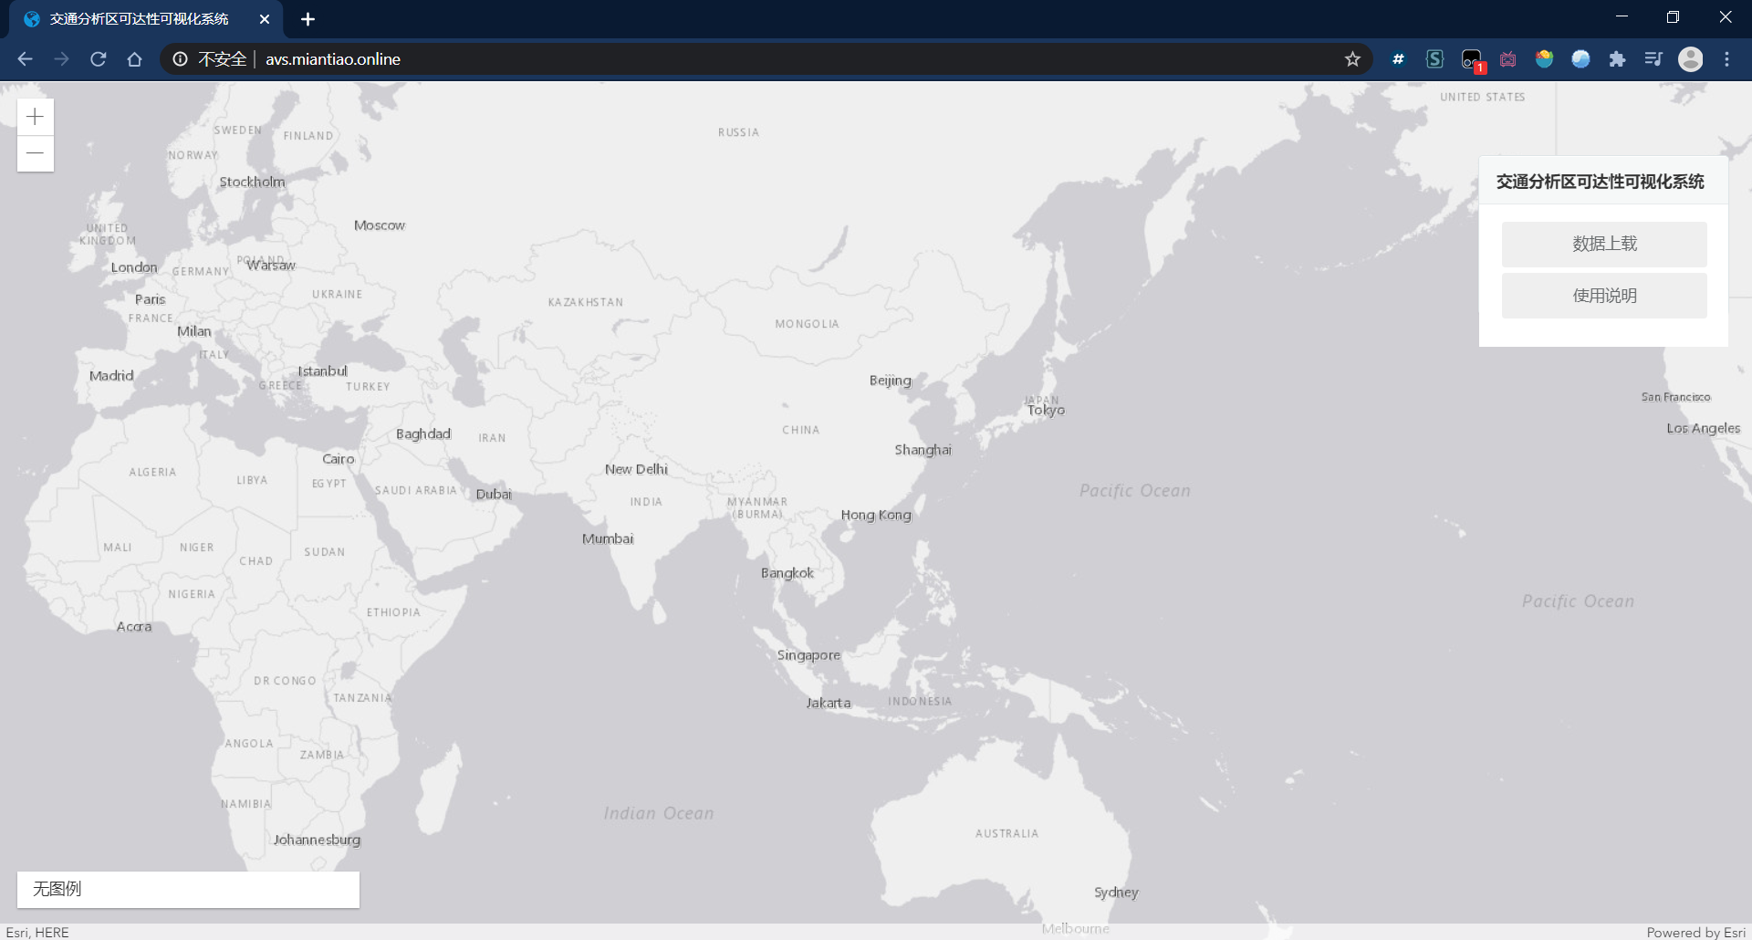Click the Powered by Esri link
Viewport: 1752px width, 940px height.
pyautogui.click(x=1696, y=932)
